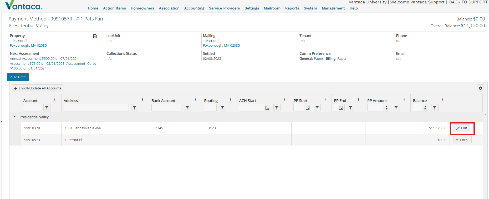The height and width of the screenshot is (199, 489).
Task: Open the Home menu
Action: coord(93,8)
